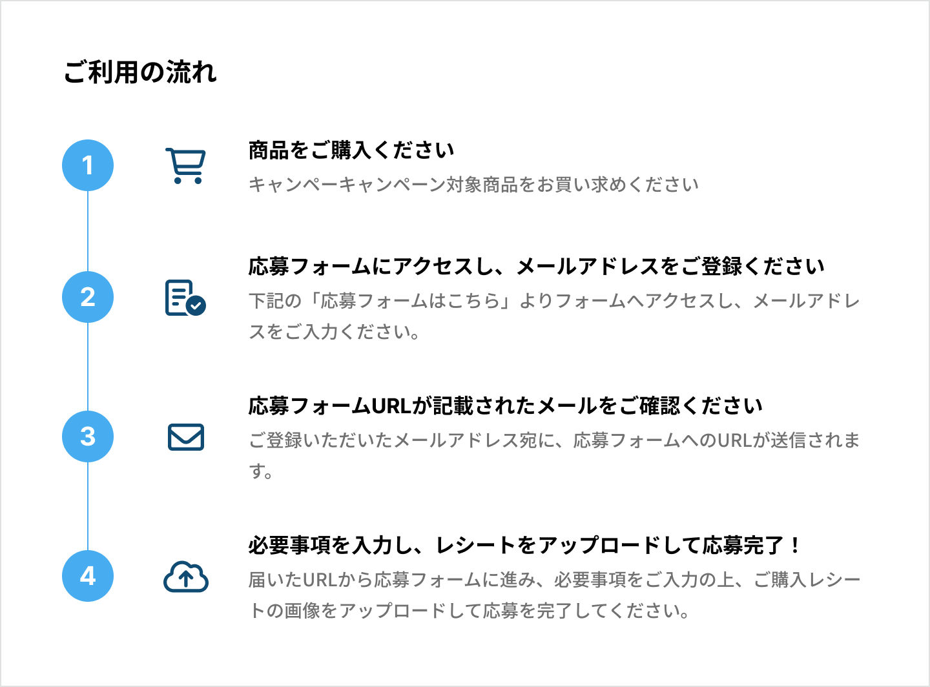Click the title 商品をご購入ください
Viewport: 930px width, 687px height.
(351, 150)
